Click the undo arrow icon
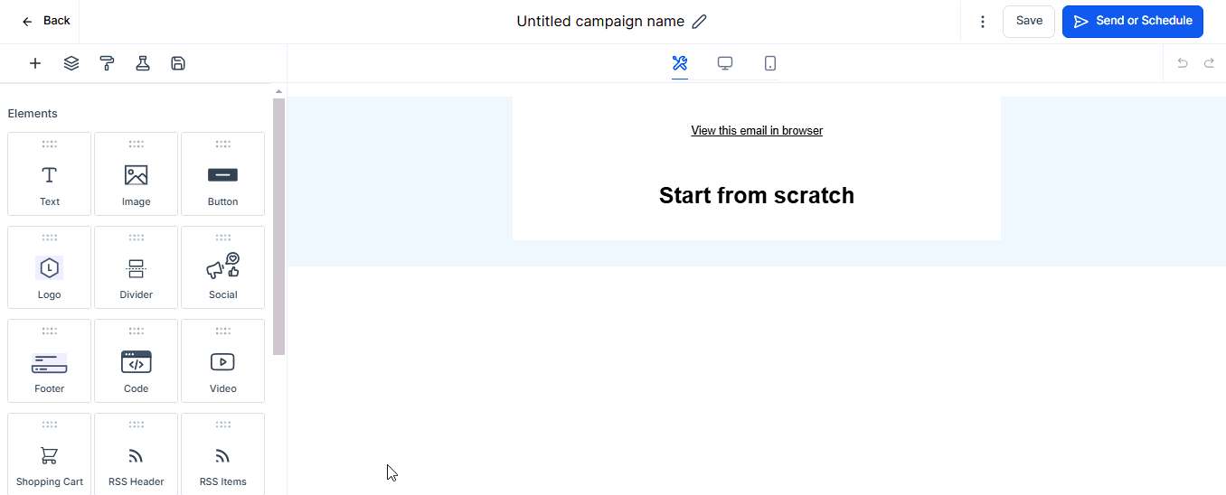This screenshot has width=1226, height=495. (x=1182, y=63)
